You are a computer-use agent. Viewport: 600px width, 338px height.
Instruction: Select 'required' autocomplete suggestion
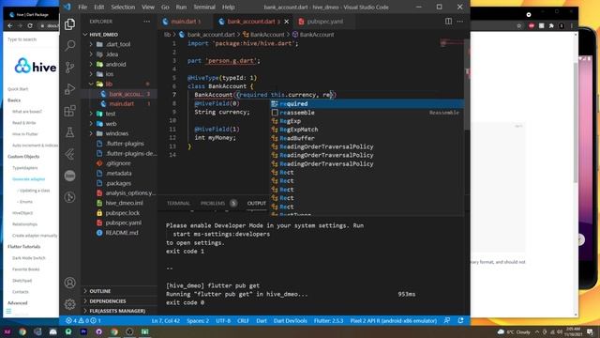click(367, 104)
